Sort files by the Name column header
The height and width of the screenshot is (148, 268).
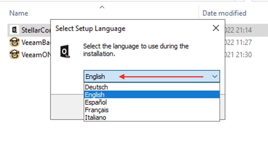(x=19, y=13)
